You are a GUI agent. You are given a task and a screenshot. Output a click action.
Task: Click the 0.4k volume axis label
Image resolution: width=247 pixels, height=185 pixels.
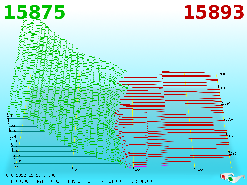[x=16, y=151]
